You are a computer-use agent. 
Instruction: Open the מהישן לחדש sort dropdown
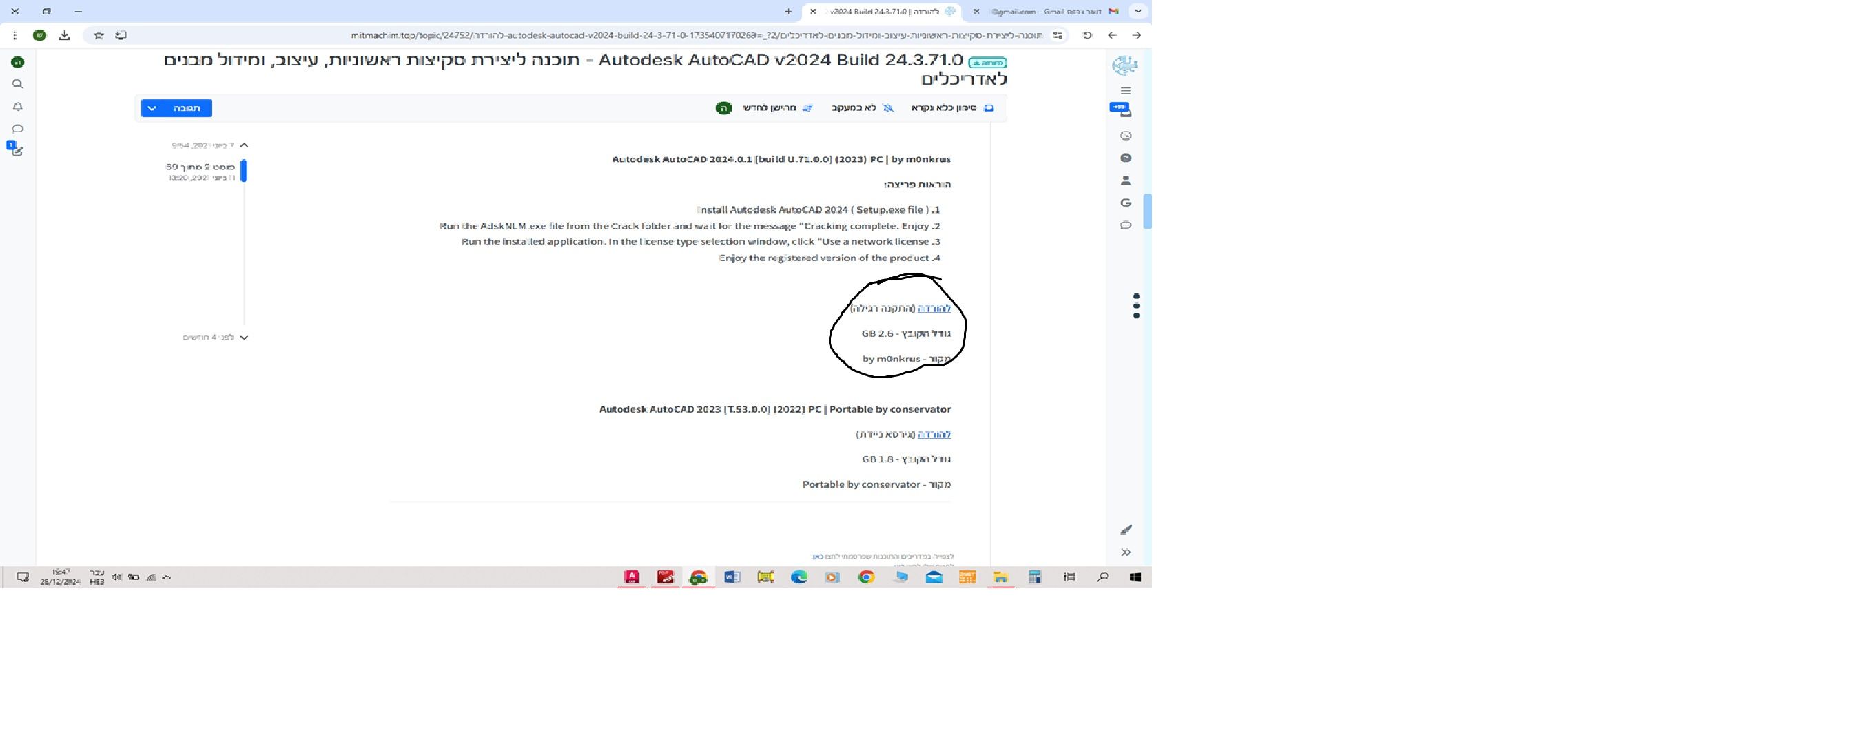tap(778, 107)
